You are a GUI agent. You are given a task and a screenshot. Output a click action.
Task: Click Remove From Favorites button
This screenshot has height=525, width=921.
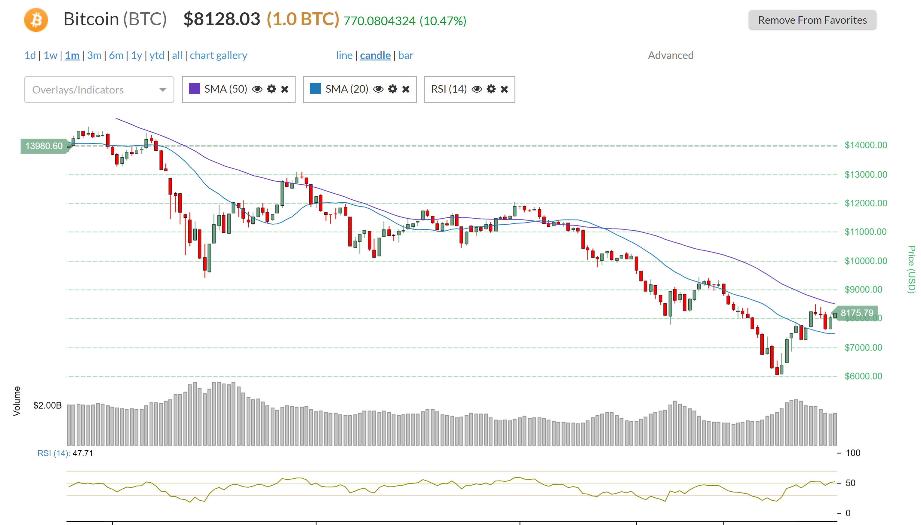tap(812, 20)
